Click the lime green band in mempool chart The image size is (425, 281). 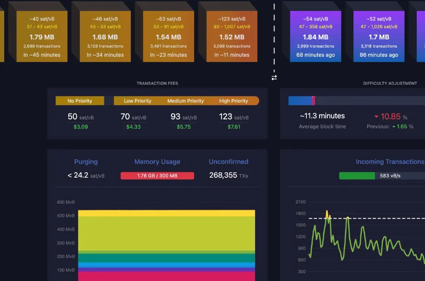[x=166, y=233]
